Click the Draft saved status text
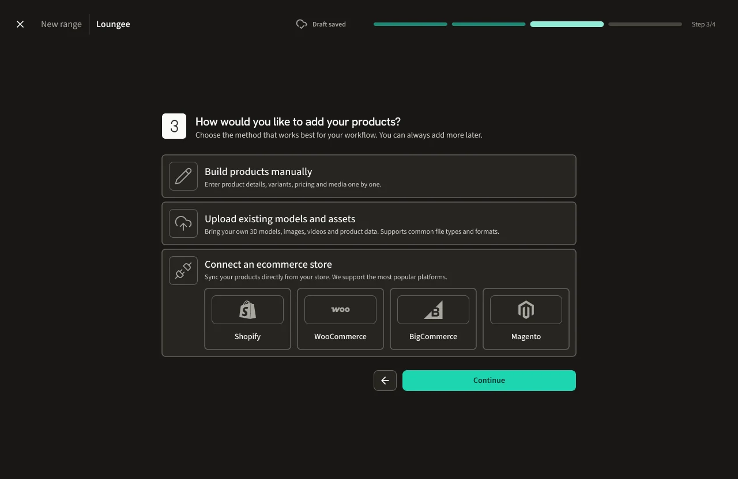This screenshot has width=738, height=479. point(329,24)
